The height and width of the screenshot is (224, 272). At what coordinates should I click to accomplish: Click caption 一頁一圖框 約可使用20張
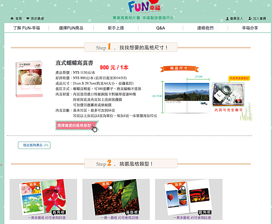[120, 218]
